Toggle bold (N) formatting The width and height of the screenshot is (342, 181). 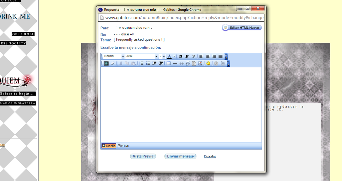181,56
